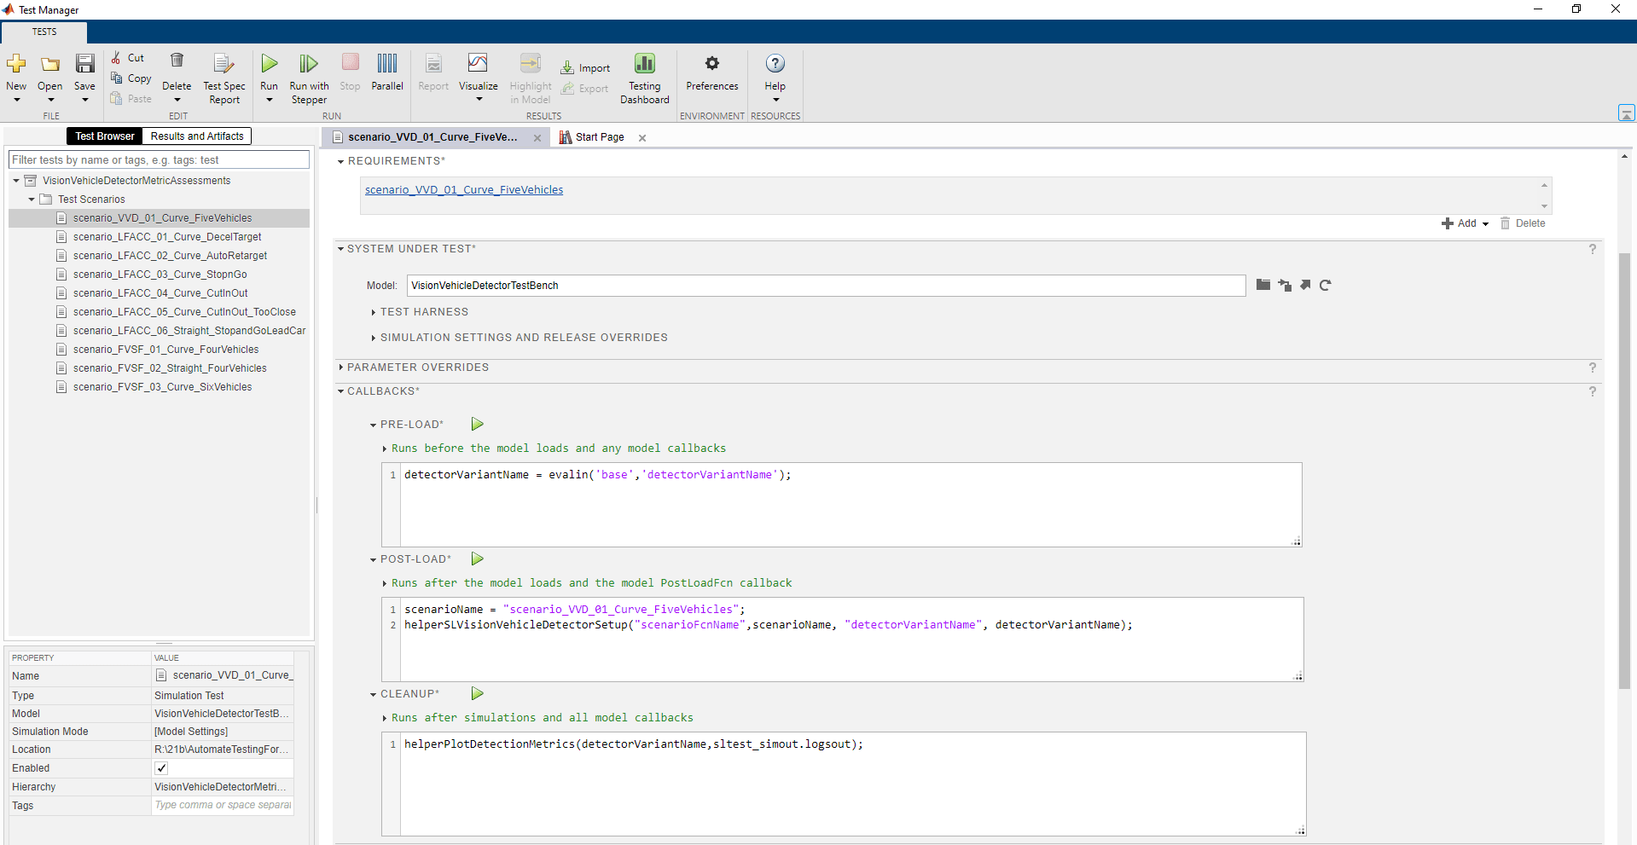Click the Help question mark icon in toolstrip
Screen dimensions: 1637x845
pyautogui.click(x=775, y=63)
